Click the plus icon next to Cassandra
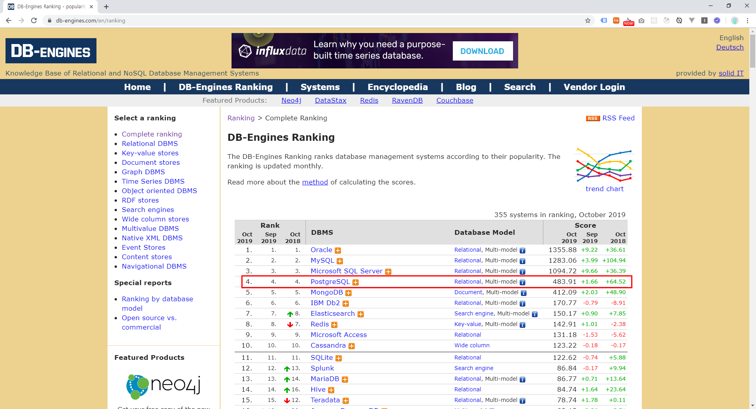756x409 pixels. coord(352,346)
